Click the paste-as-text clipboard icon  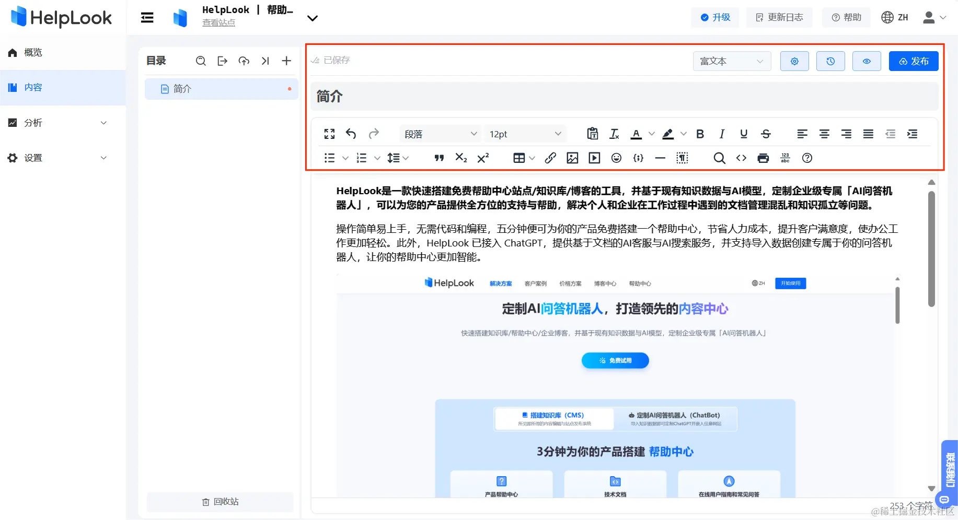[593, 134]
